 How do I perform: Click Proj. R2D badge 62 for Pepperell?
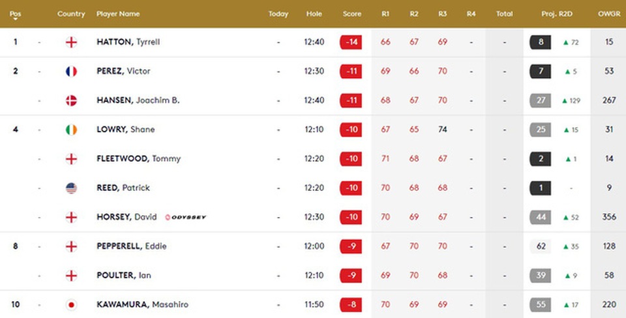click(540, 246)
